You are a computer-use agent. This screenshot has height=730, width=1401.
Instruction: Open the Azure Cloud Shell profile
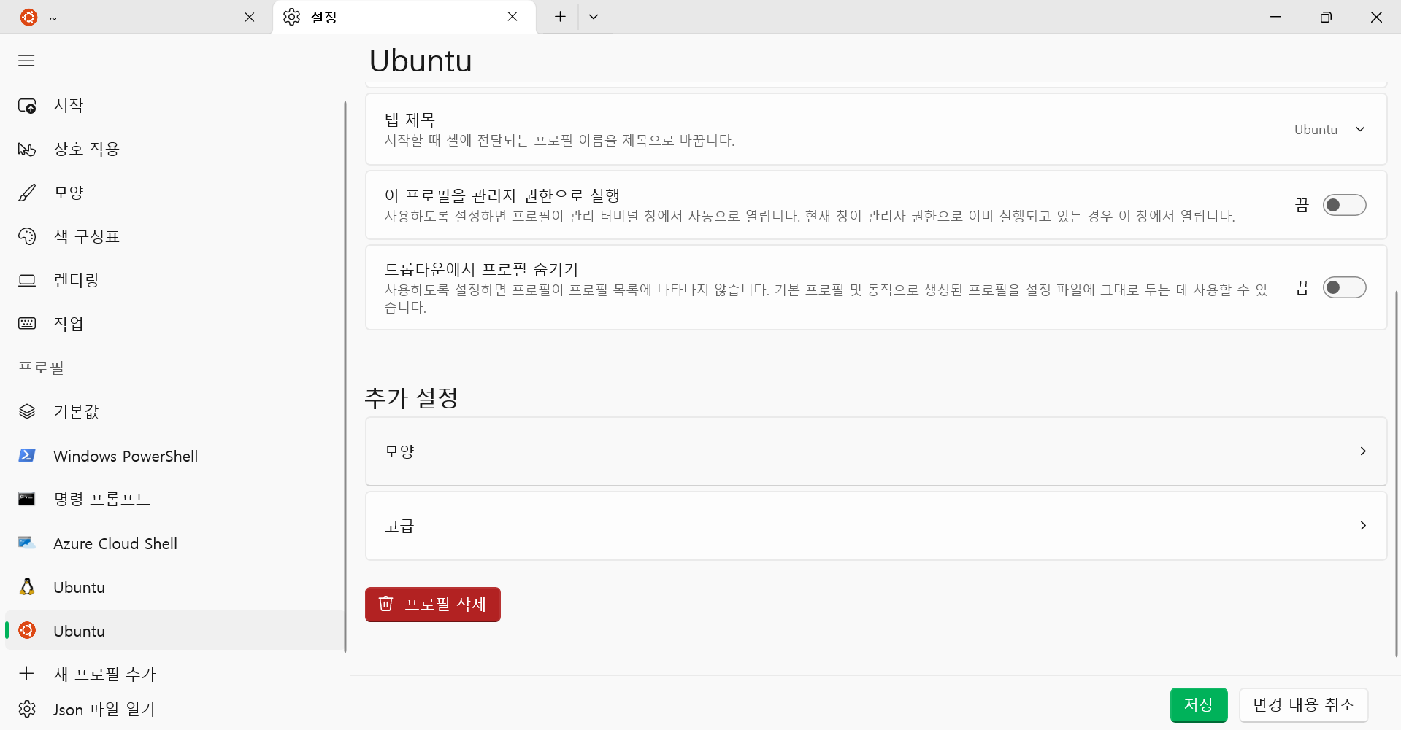(174, 543)
